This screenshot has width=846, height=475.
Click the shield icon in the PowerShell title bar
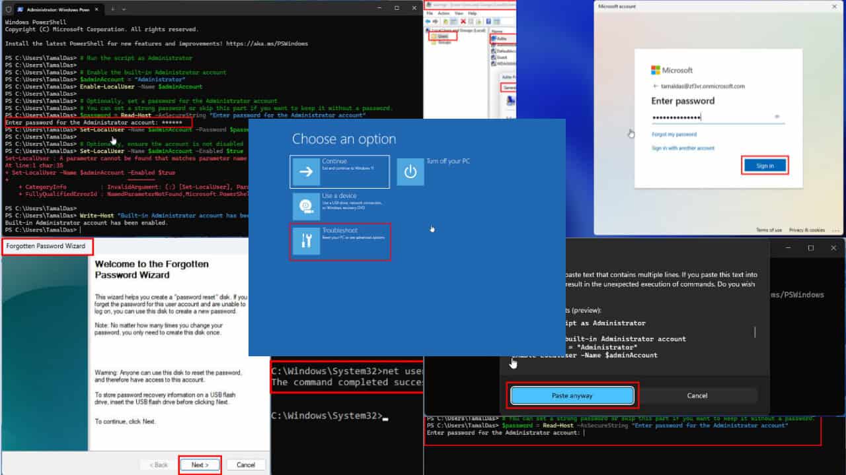click(x=8, y=10)
